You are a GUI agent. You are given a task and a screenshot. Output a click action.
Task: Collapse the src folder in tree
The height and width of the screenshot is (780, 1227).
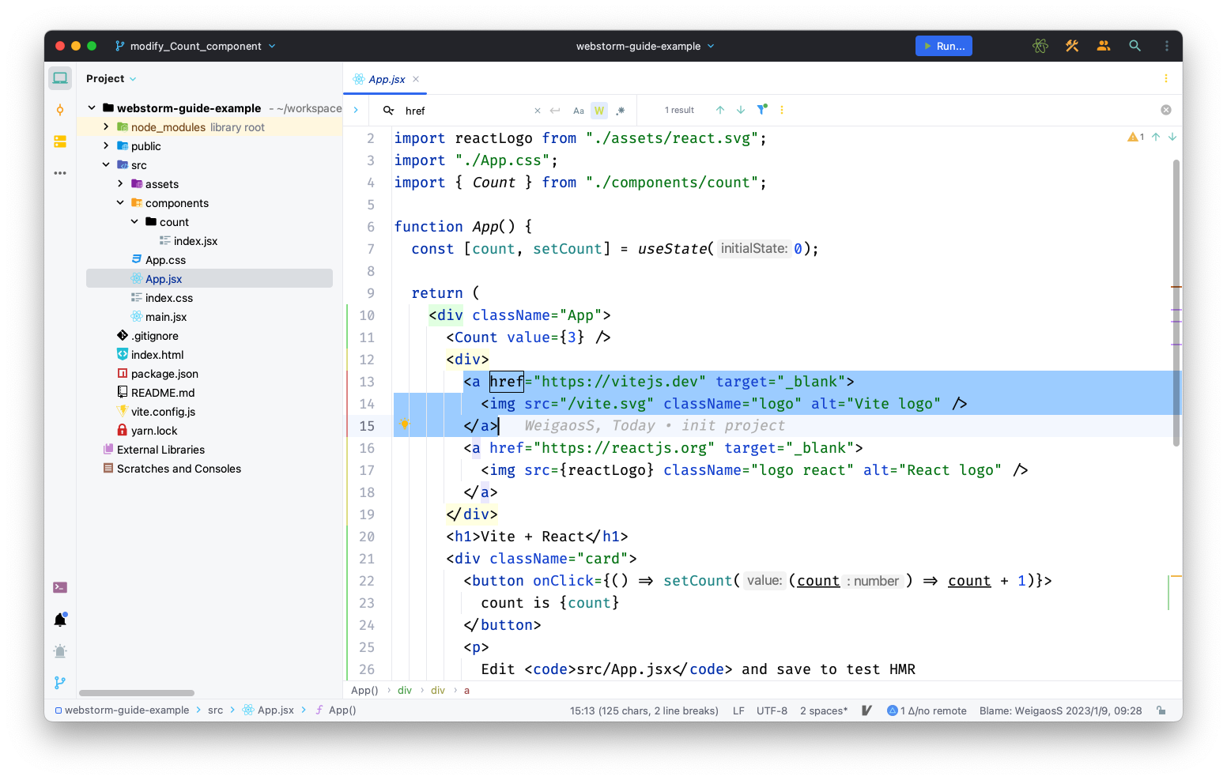[x=106, y=165]
